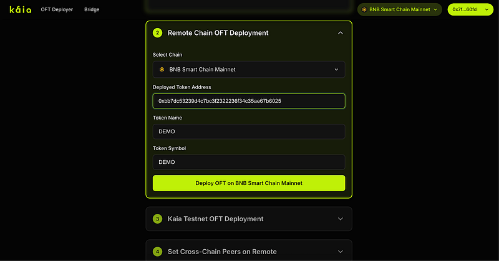The image size is (499, 261).
Task: Open the BNB Smart Chain Mainnet network selector in header
Action: click(x=399, y=9)
